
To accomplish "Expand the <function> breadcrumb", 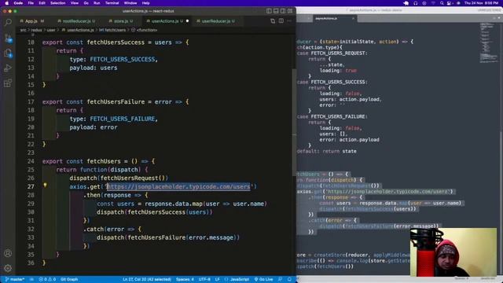I will pyautogui.click(x=145, y=30).
